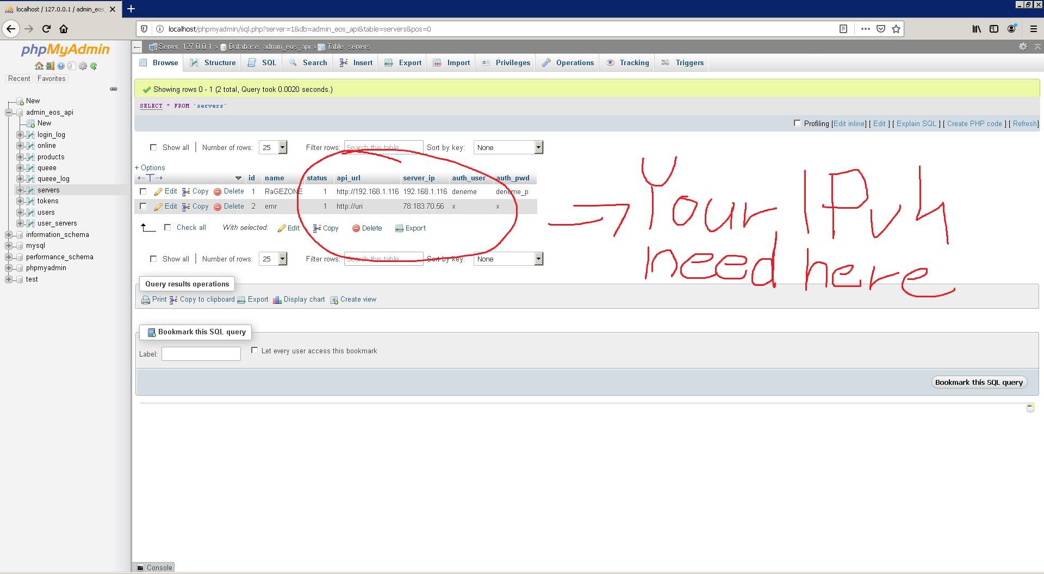Click the Pocket save icon
Viewport: 1044px width, 574px height.
tap(881, 29)
